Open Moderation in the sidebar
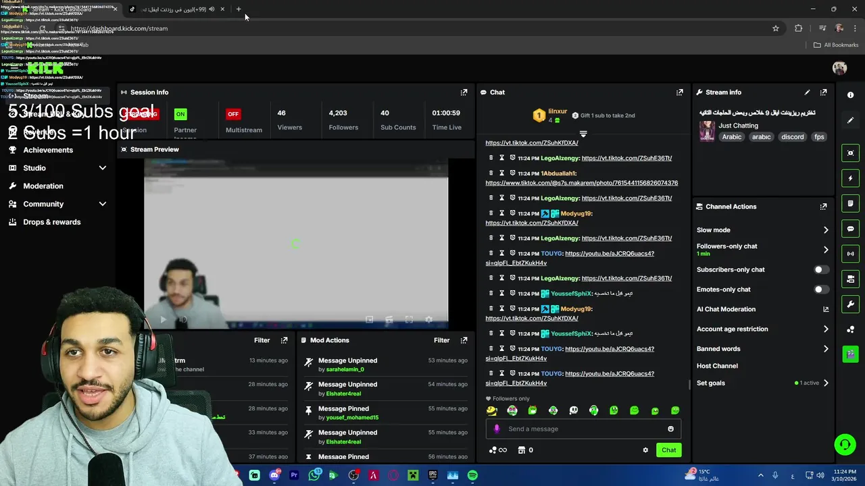865x486 pixels. coord(43,186)
